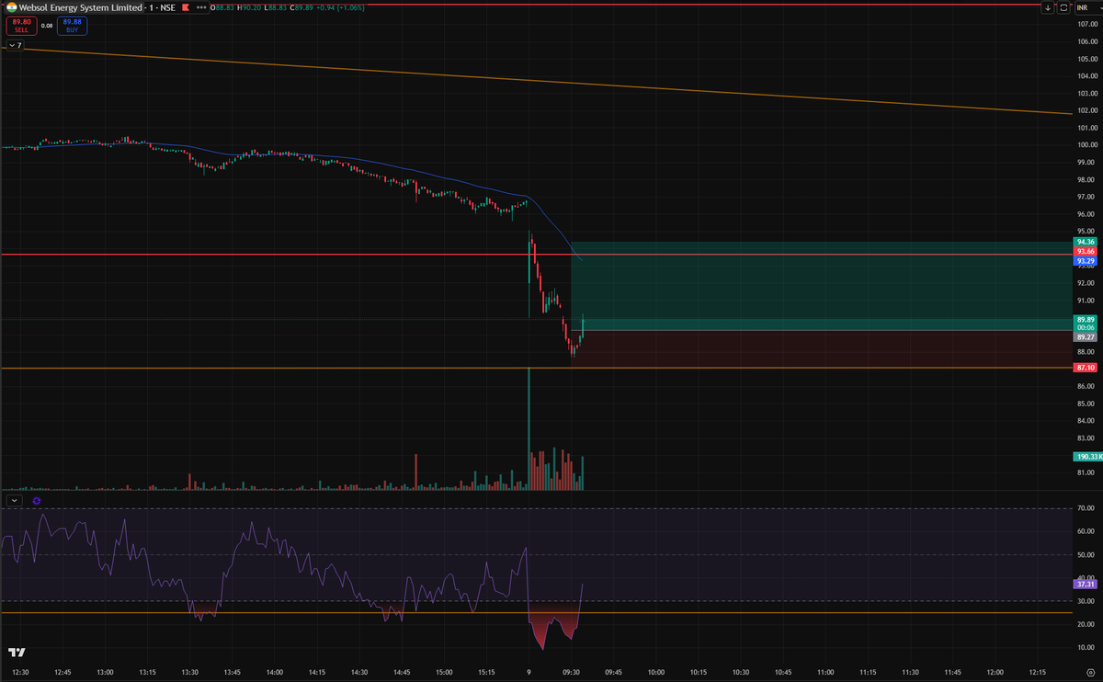
Task: Click the BUY 89.88 button
Action: click(x=72, y=27)
